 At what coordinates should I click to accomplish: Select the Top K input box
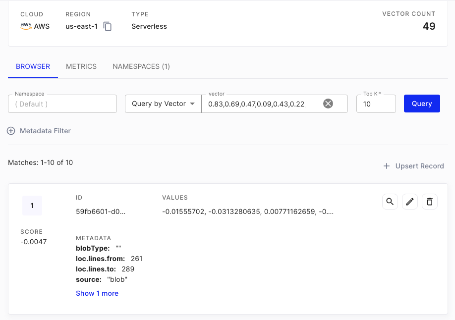376,104
